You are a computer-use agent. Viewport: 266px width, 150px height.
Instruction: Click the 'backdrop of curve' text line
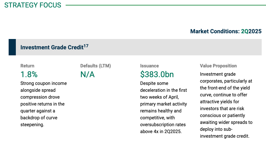[39, 118]
